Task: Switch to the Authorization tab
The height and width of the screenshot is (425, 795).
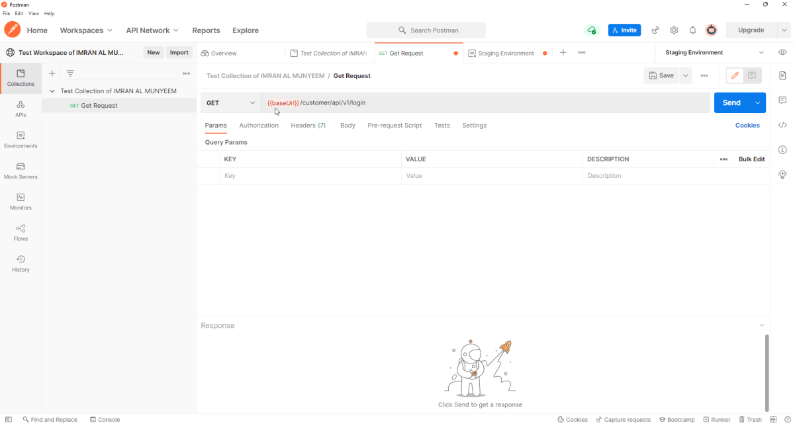Action: coord(259,126)
